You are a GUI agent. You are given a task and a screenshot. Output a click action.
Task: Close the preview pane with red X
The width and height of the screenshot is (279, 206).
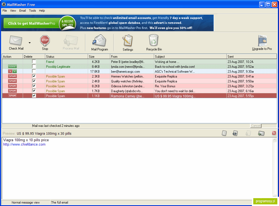pos(274,133)
